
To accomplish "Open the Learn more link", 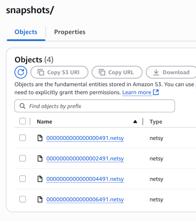I will pyautogui.click(x=137, y=93).
